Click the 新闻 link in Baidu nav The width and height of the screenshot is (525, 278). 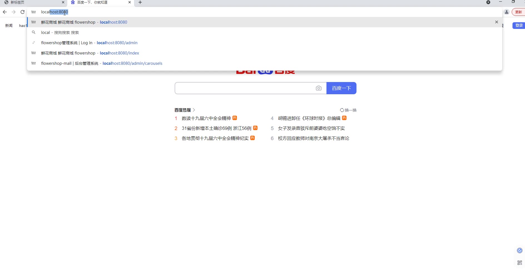coord(9,26)
